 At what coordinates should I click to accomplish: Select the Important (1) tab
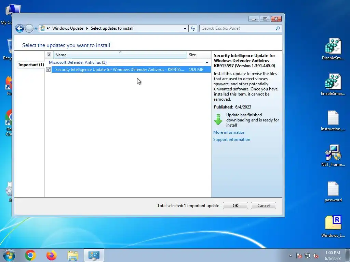[x=31, y=65]
